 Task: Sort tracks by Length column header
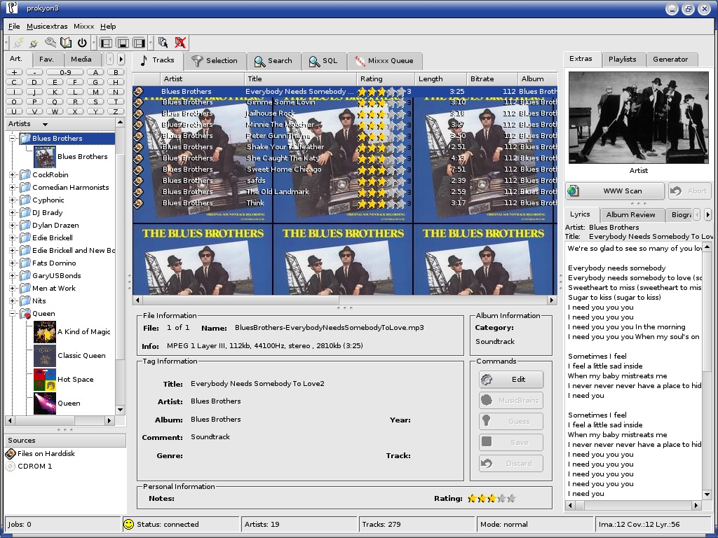[440, 78]
